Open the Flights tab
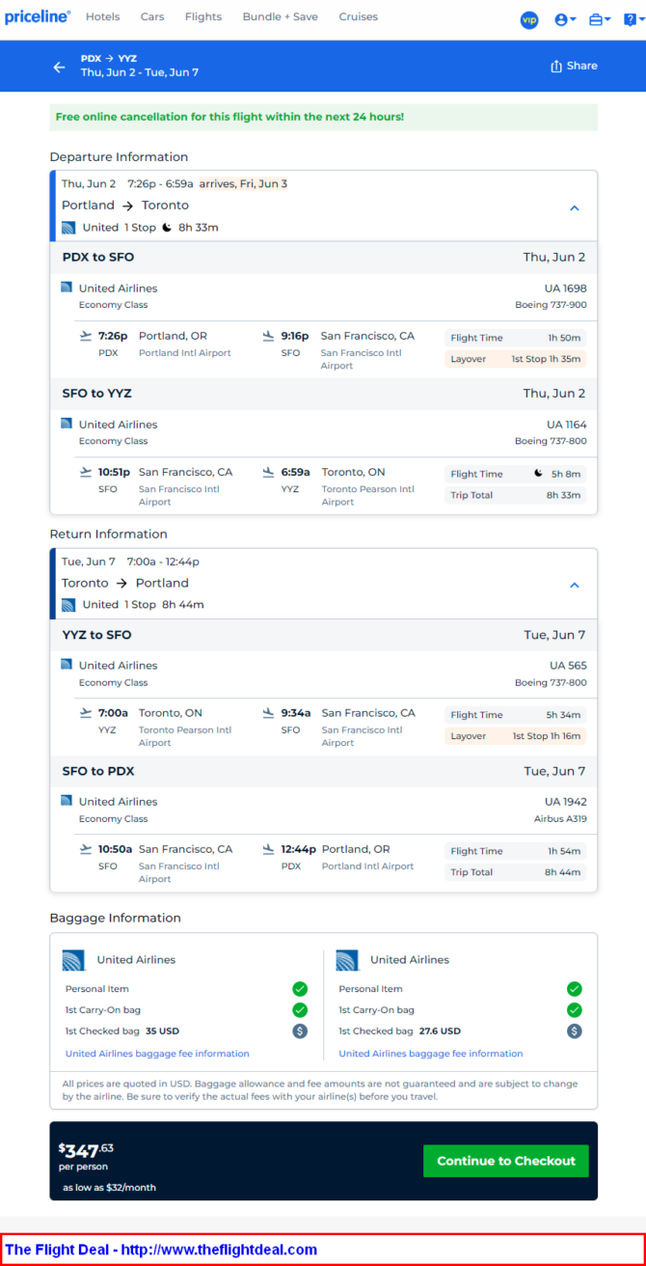Screen dimensions: 646x1266 pos(202,17)
